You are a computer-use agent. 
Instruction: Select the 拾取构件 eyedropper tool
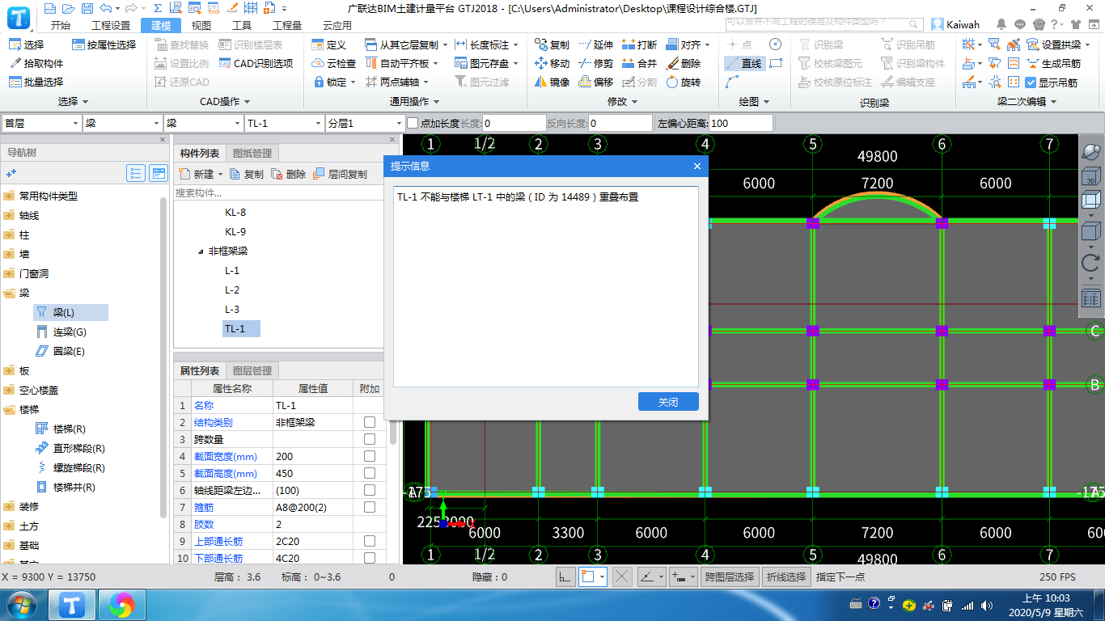pos(36,63)
